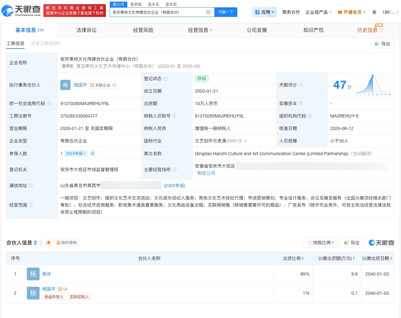Expand the 企业级产品 menu
The image size is (401, 318).
[318, 12]
